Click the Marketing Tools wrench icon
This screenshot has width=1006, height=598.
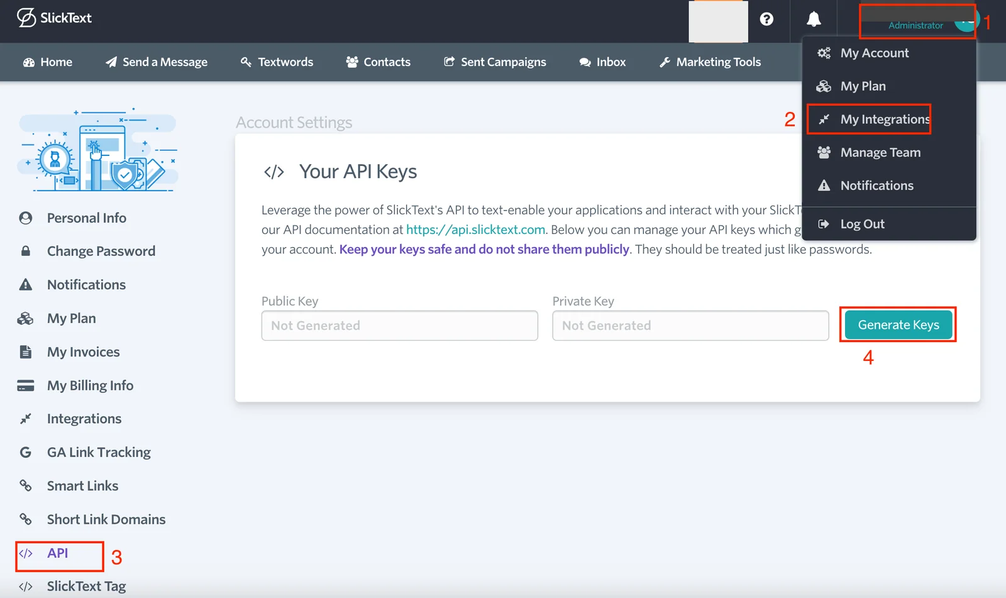pos(665,62)
